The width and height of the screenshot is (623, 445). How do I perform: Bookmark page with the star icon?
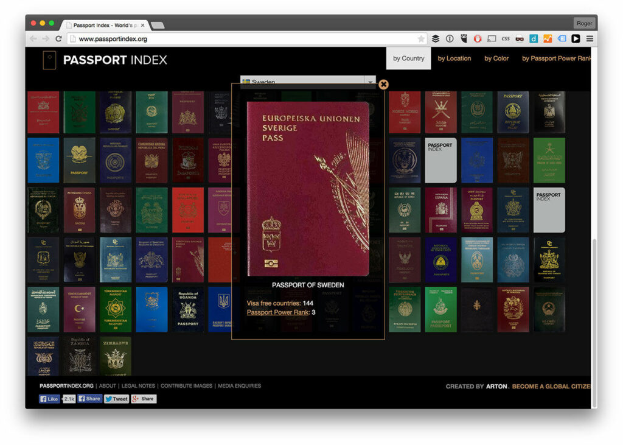[x=421, y=38]
